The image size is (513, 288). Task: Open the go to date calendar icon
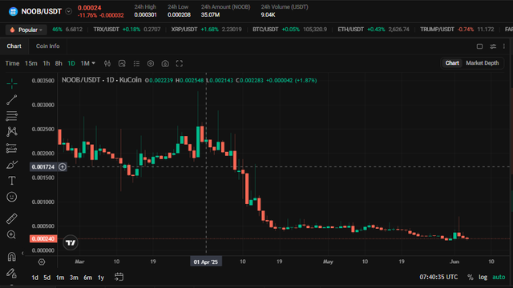[119, 277]
